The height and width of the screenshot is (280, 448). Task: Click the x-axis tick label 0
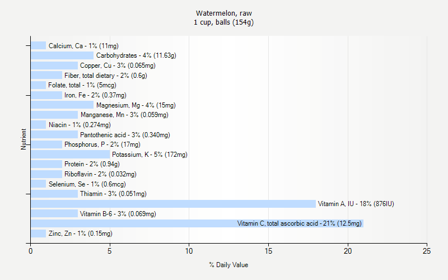coord(31,251)
